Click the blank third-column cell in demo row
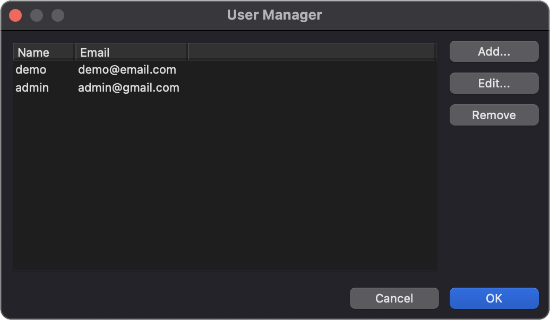The height and width of the screenshot is (320, 550). (312, 69)
